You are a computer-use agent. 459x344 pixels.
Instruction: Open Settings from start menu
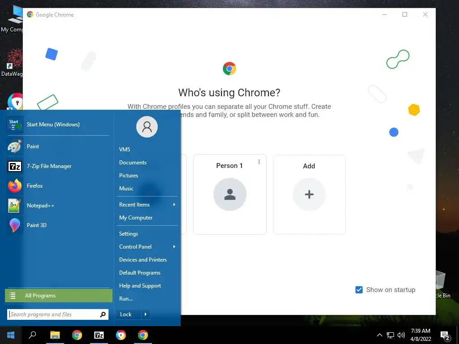pyautogui.click(x=129, y=234)
